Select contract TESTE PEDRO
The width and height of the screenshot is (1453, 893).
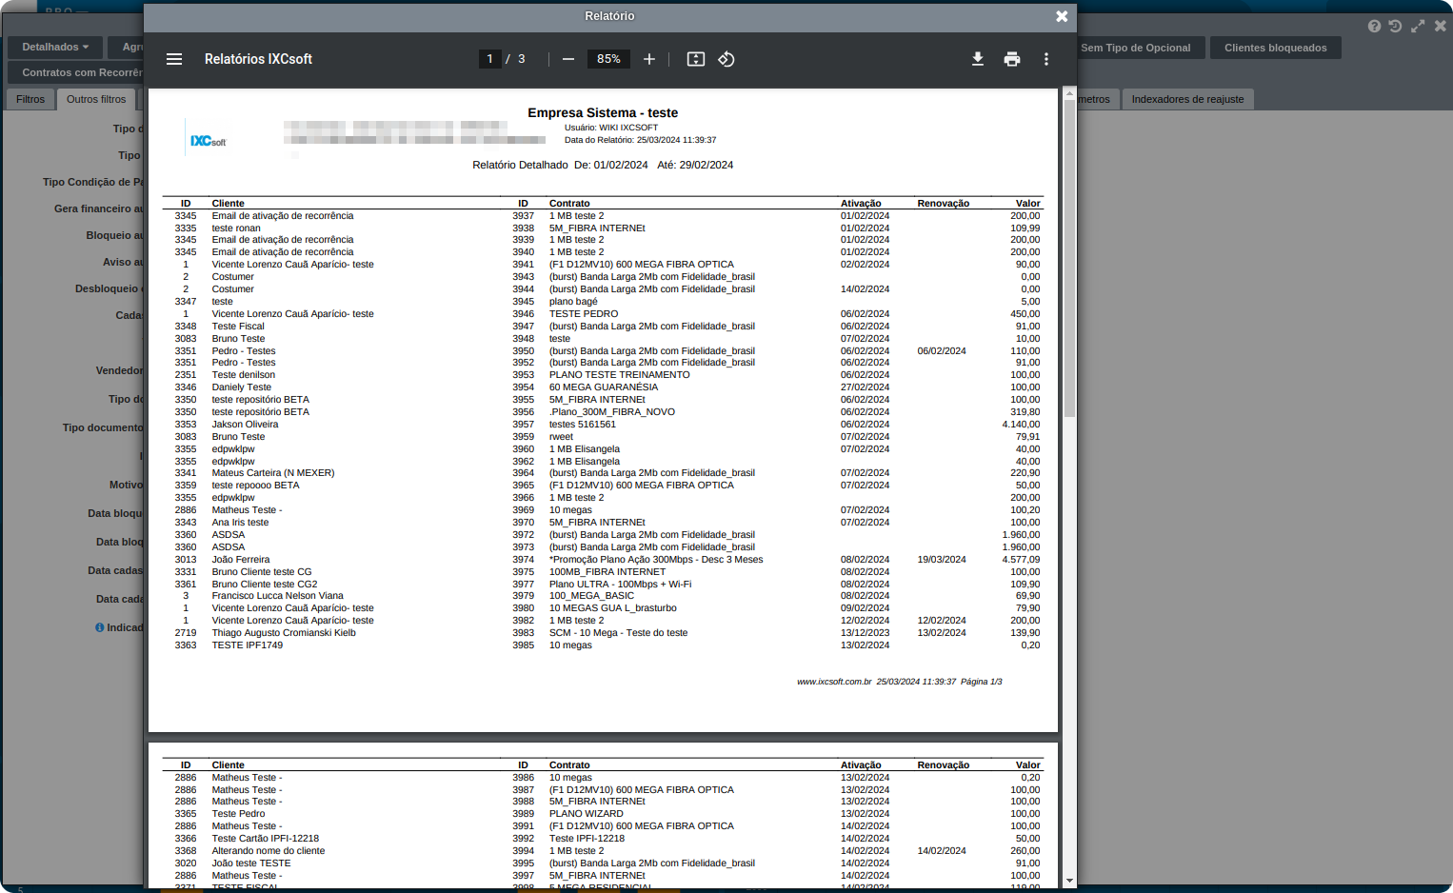pos(584,314)
